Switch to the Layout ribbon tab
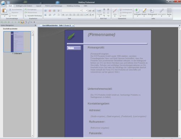This screenshot has width=181, height=139. (x=39, y=6)
